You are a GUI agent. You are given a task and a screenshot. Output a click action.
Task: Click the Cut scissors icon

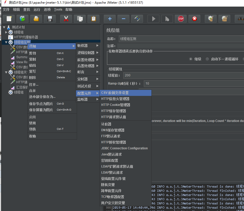tap(66, 19)
